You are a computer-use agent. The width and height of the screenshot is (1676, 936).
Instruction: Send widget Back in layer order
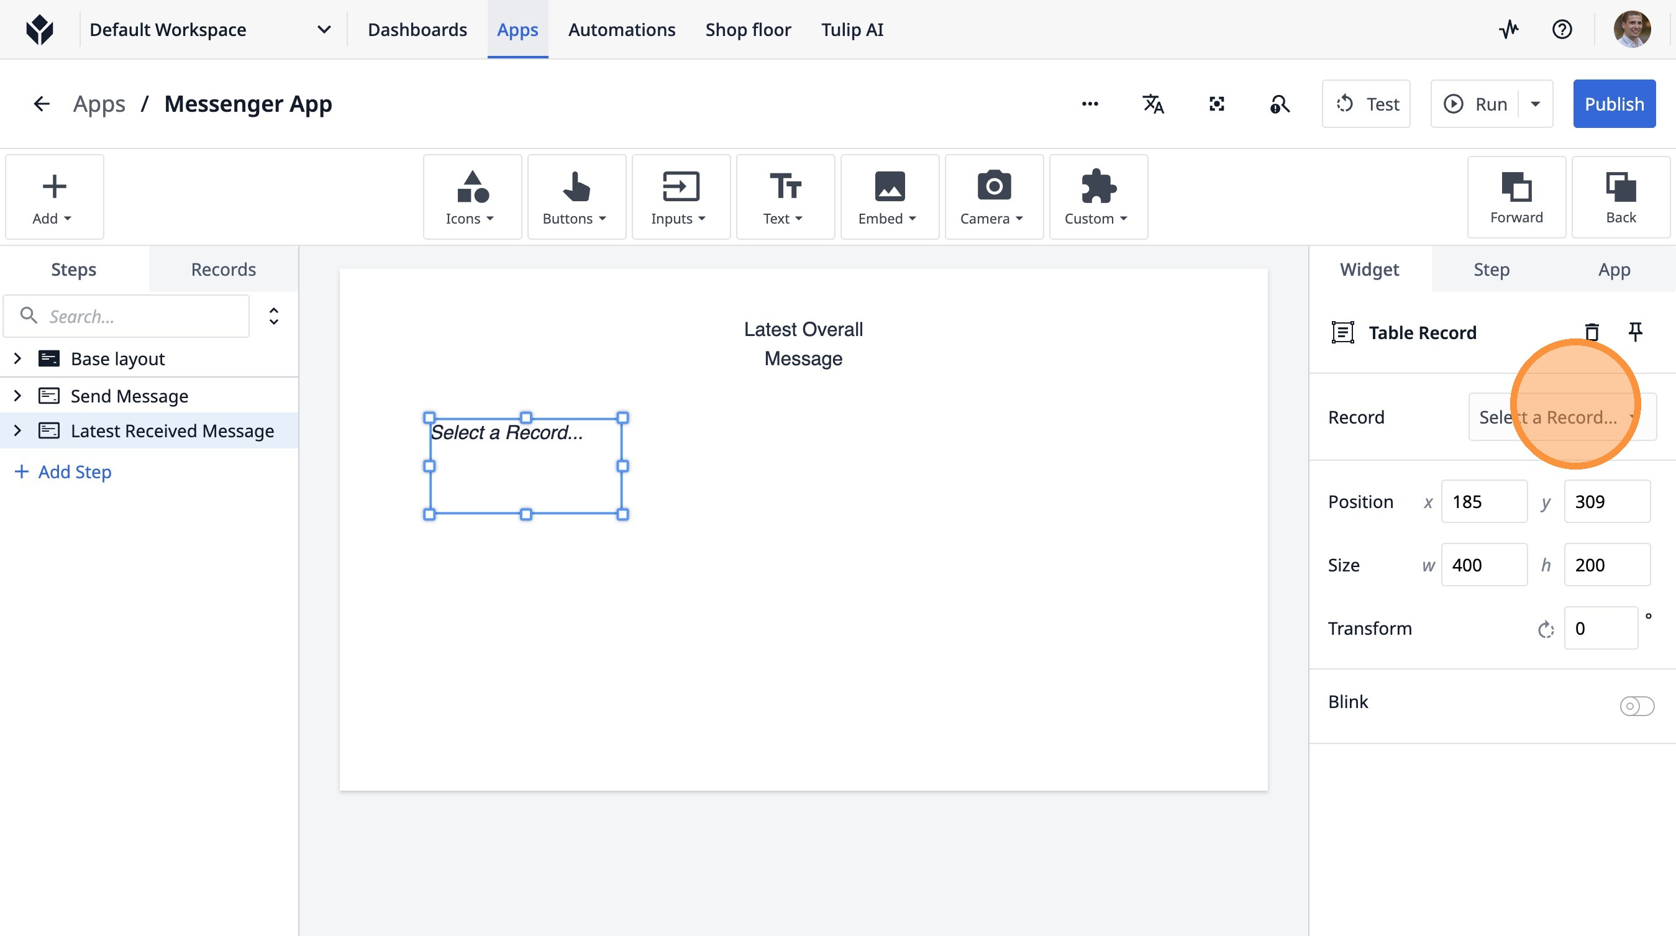(x=1620, y=197)
